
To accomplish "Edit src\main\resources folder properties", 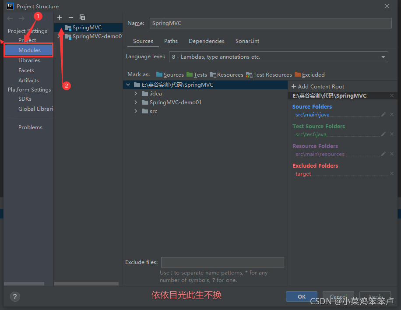I will tap(383, 154).
